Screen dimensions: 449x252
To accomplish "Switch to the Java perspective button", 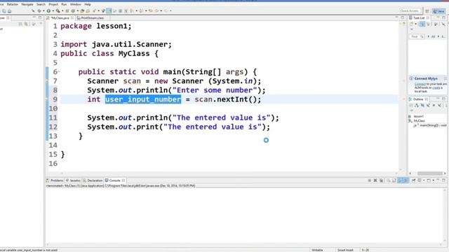I will (439, 11).
